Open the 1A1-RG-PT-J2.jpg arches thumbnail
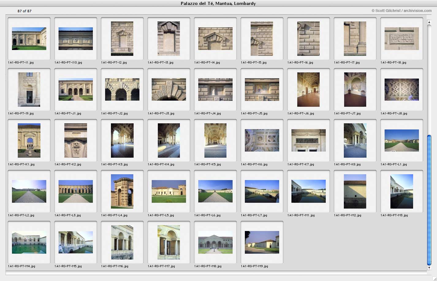The image size is (437, 281). (122, 90)
